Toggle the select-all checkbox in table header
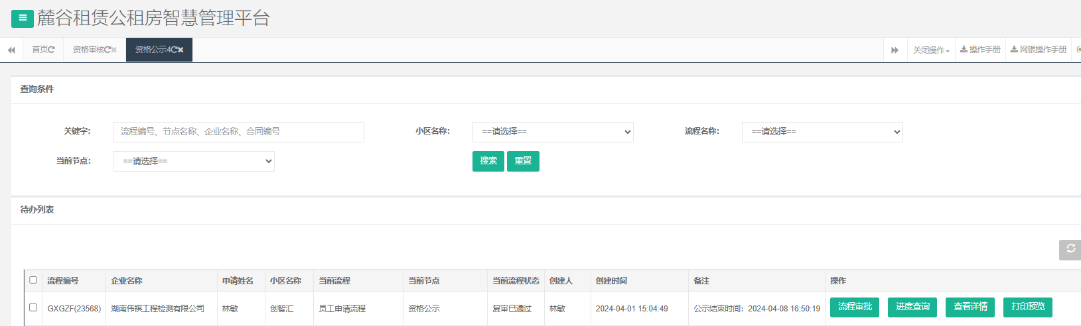This screenshot has height=326, width=1081. [33, 280]
